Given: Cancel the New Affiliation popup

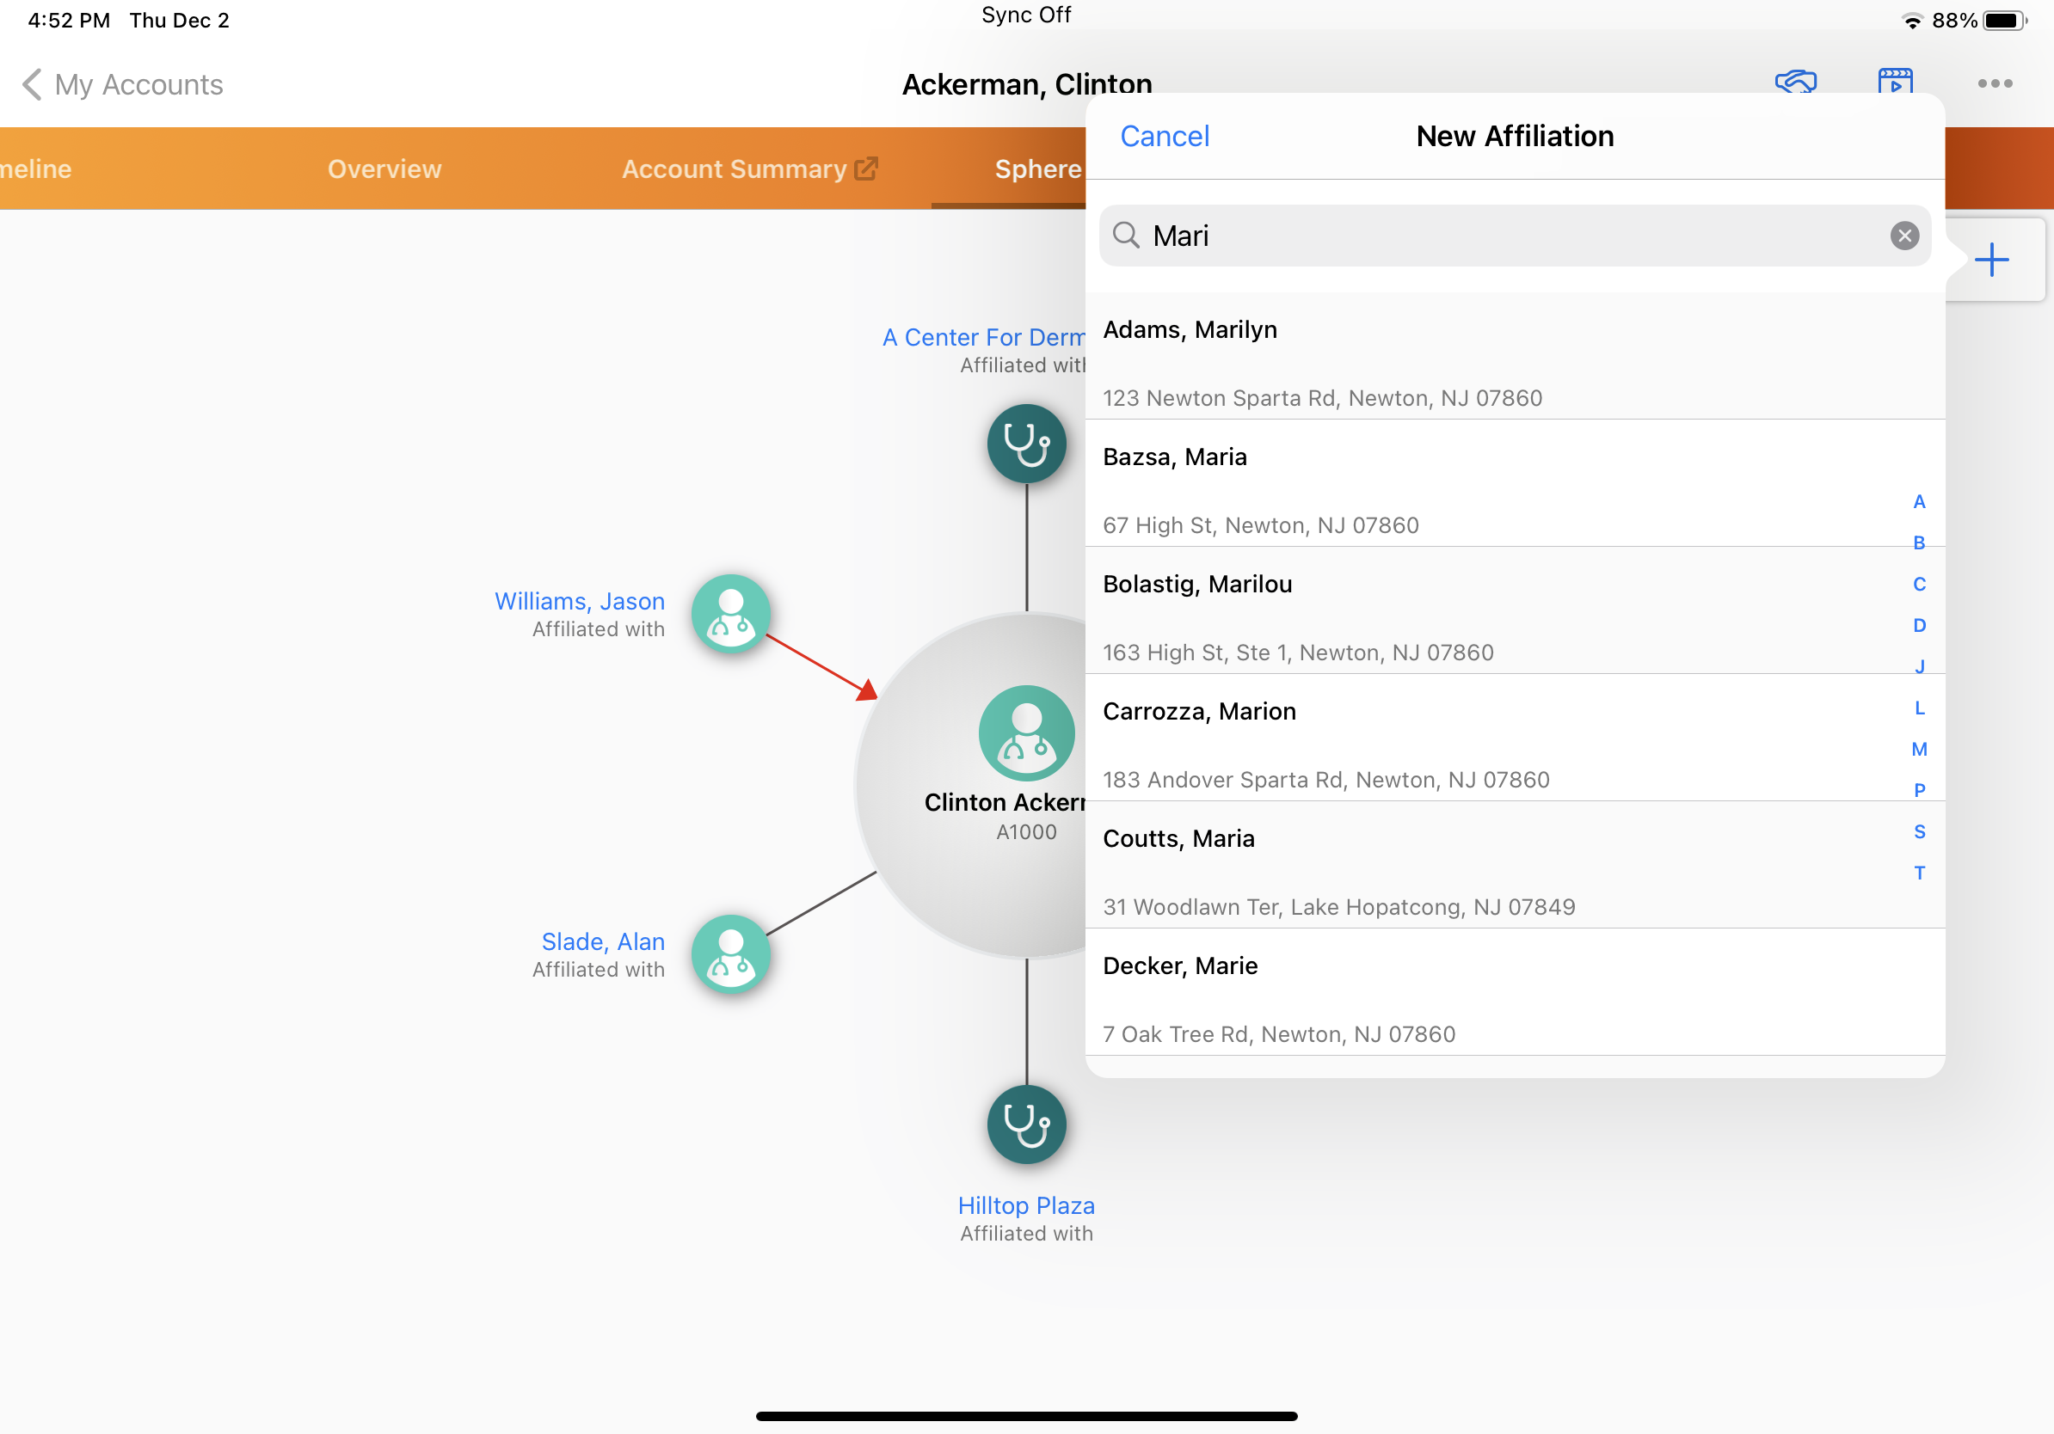Looking at the screenshot, I should point(1164,136).
